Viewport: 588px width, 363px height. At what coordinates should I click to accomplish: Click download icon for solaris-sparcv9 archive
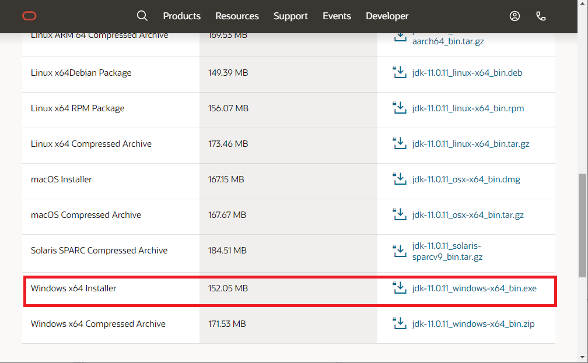tap(400, 251)
